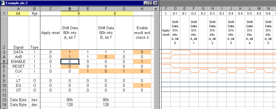276x109 pixels.
Task: Click the highlighted DATA value 1 in column D
Action: click(x=70, y=52)
